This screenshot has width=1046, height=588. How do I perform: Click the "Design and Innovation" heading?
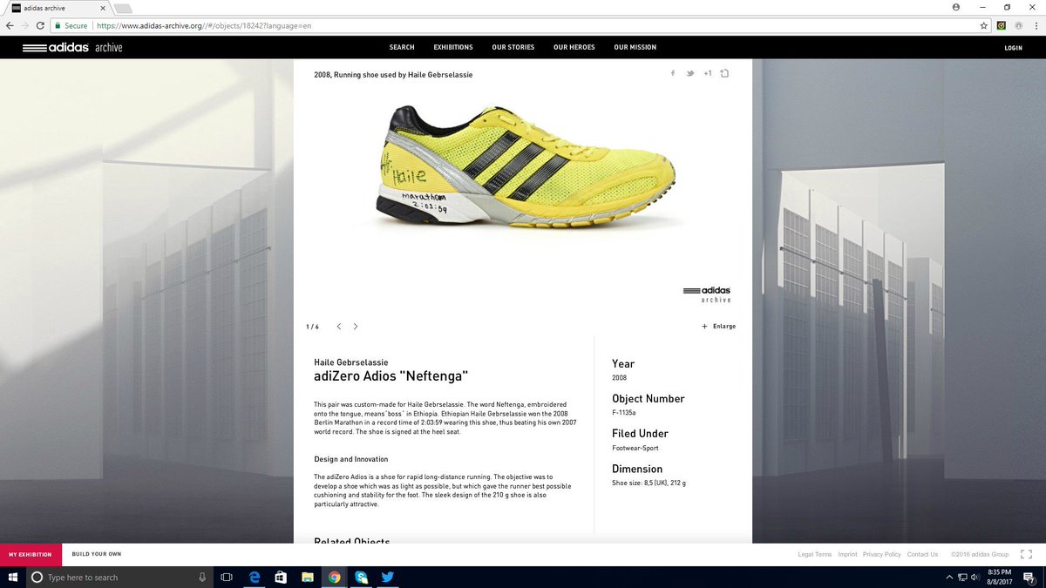tap(351, 459)
